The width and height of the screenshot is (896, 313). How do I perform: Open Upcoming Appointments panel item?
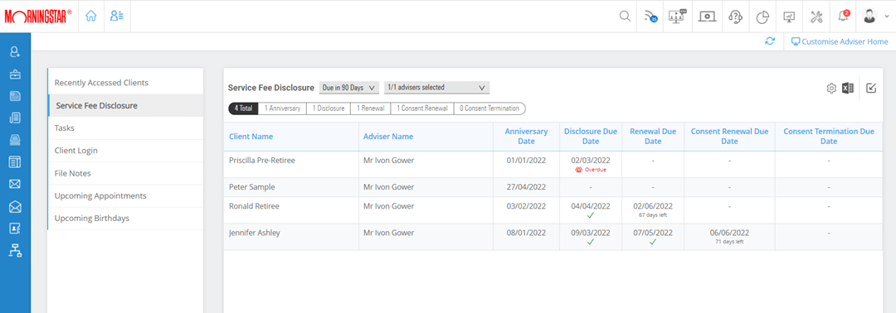126,195
